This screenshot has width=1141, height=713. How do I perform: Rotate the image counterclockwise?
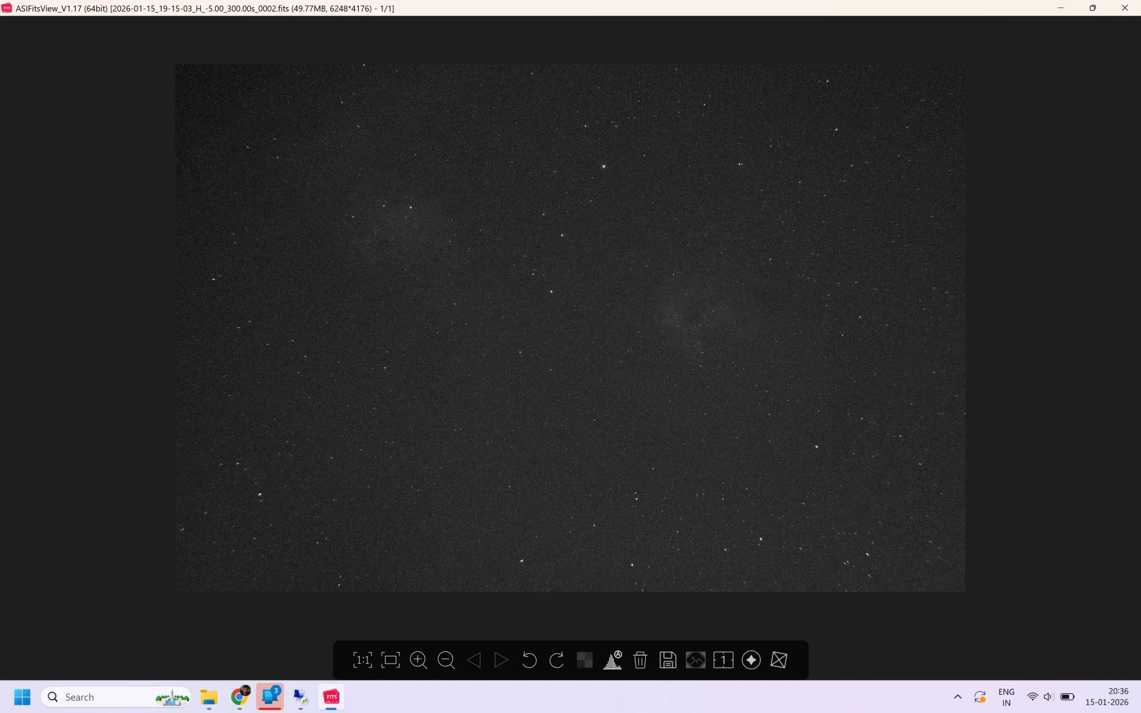coord(528,660)
